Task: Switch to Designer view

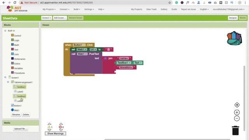Action: coord(233,18)
